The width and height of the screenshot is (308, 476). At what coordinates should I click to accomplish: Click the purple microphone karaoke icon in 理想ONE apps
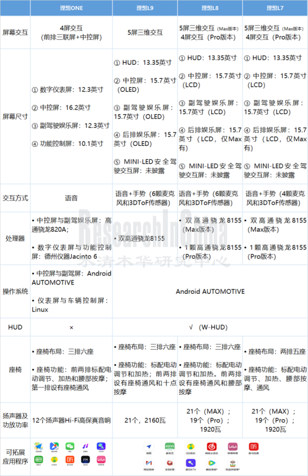coord(101,446)
